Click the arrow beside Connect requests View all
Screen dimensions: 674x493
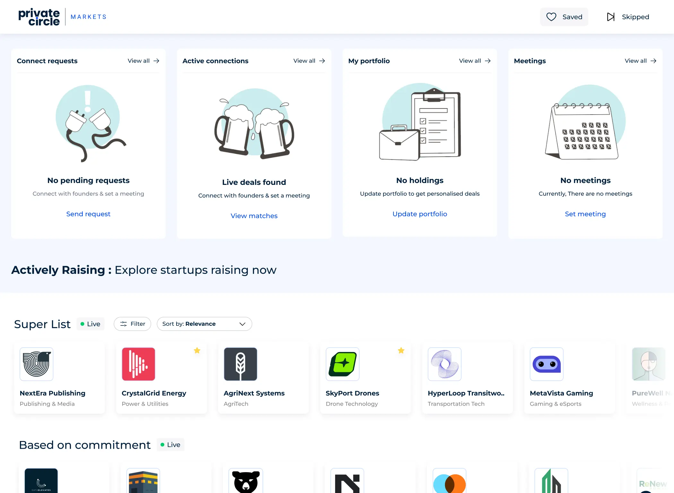(x=157, y=61)
